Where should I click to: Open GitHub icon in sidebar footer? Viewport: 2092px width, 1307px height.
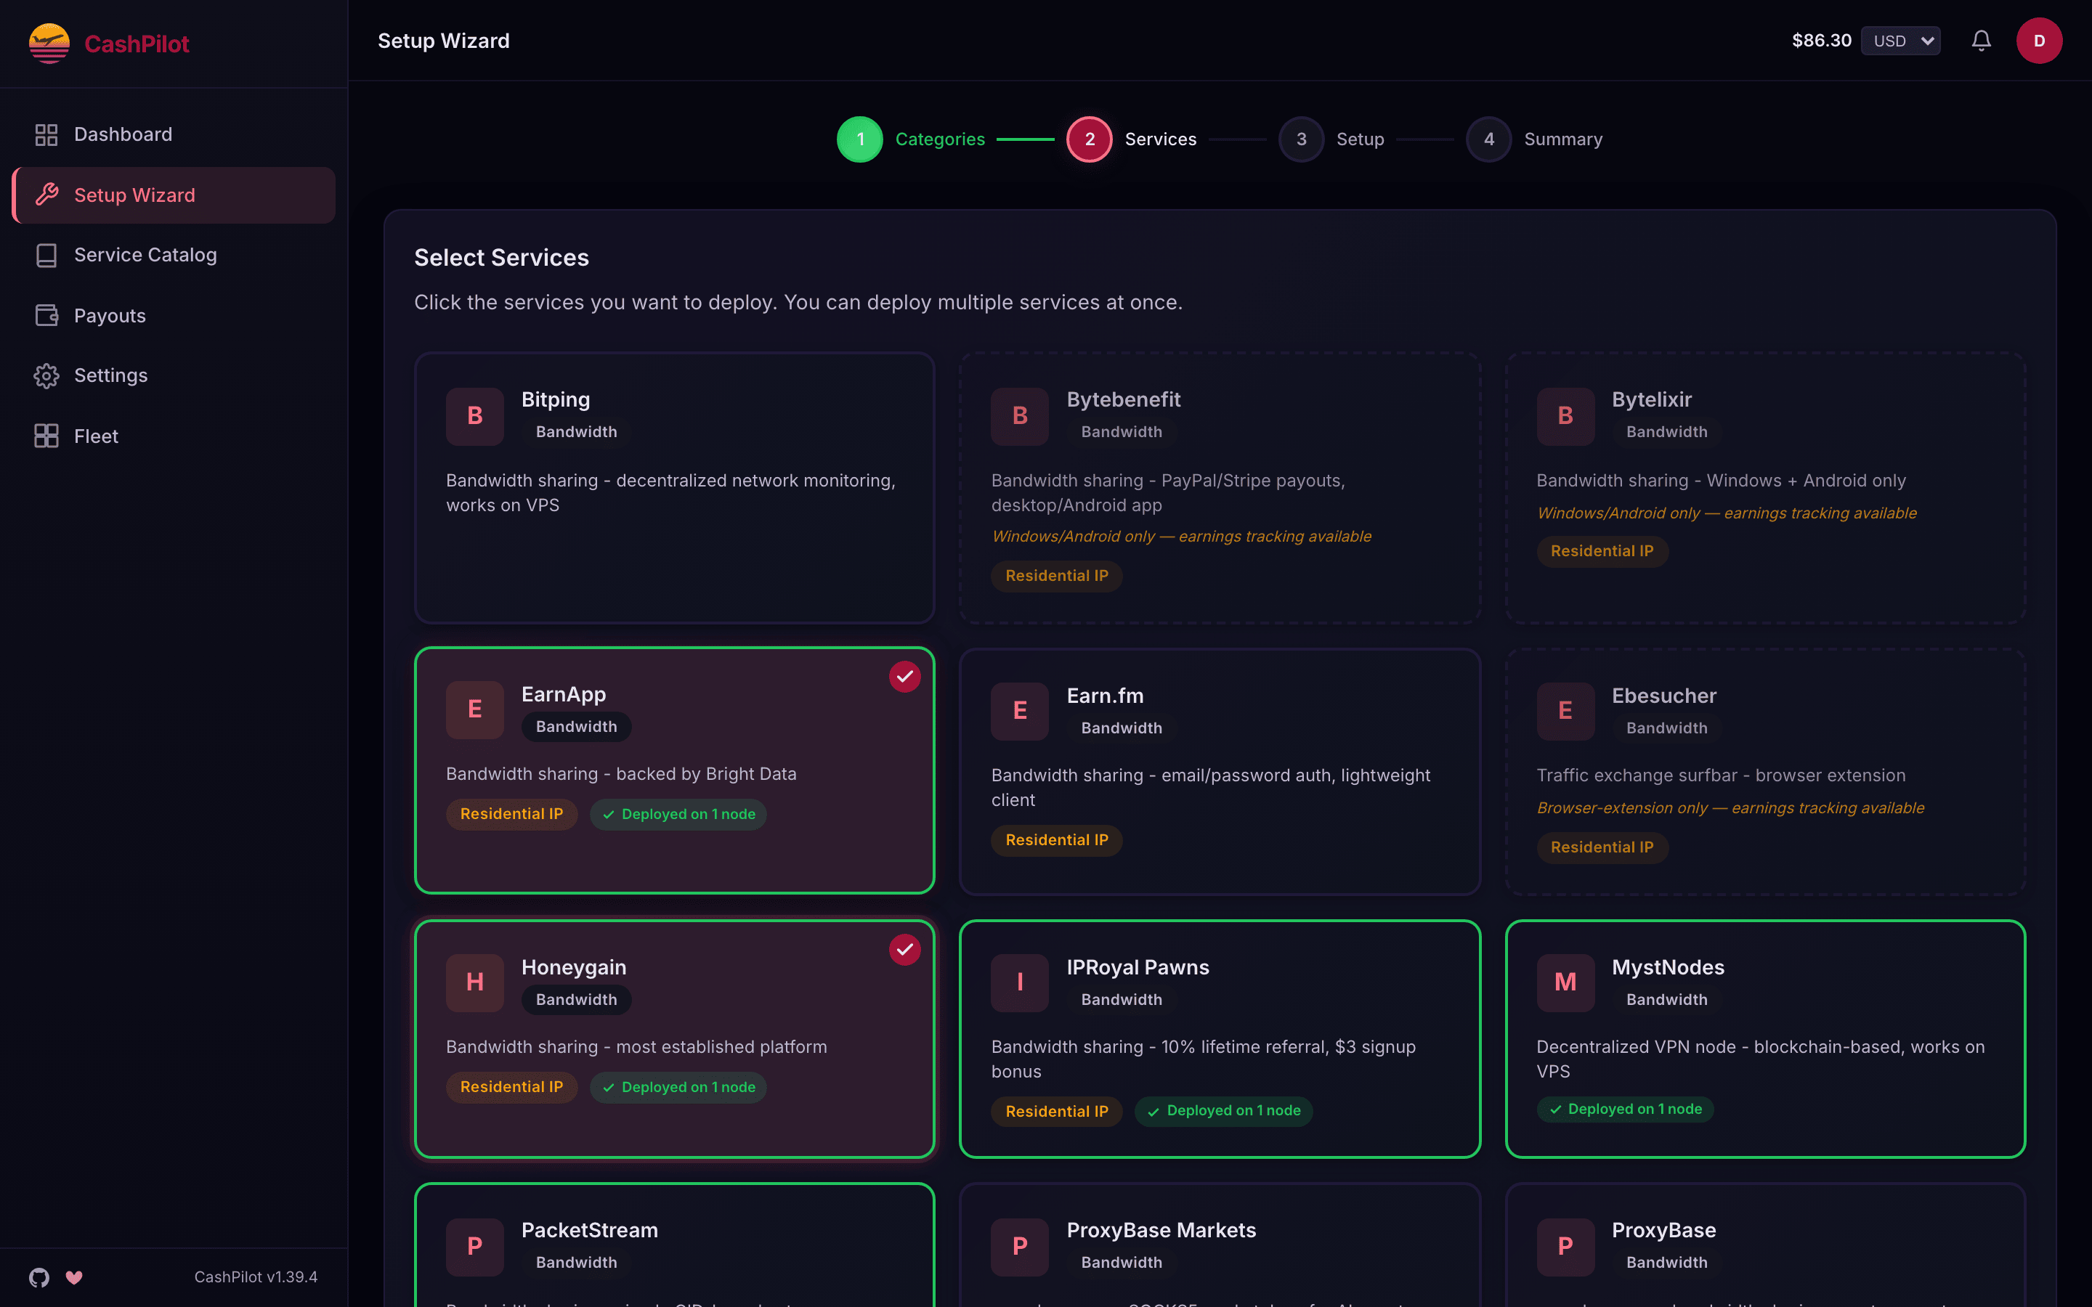[x=39, y=1277]
